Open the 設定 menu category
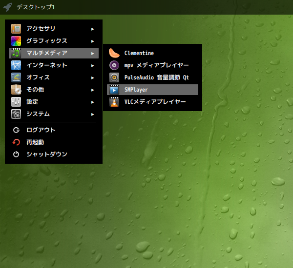Screen dimensions: 293x268 pyautogui.click(x=54, y=102)
